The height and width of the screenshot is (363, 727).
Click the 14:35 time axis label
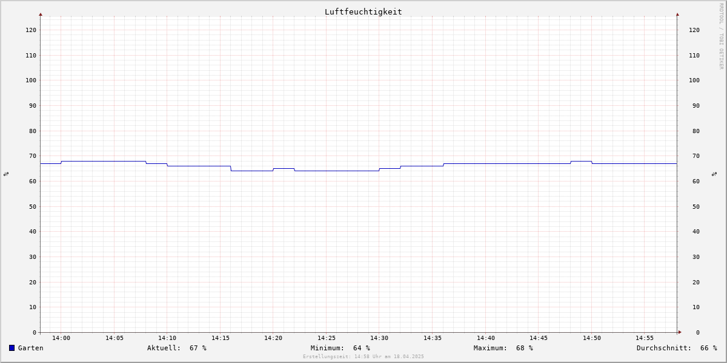coord(433,338)
